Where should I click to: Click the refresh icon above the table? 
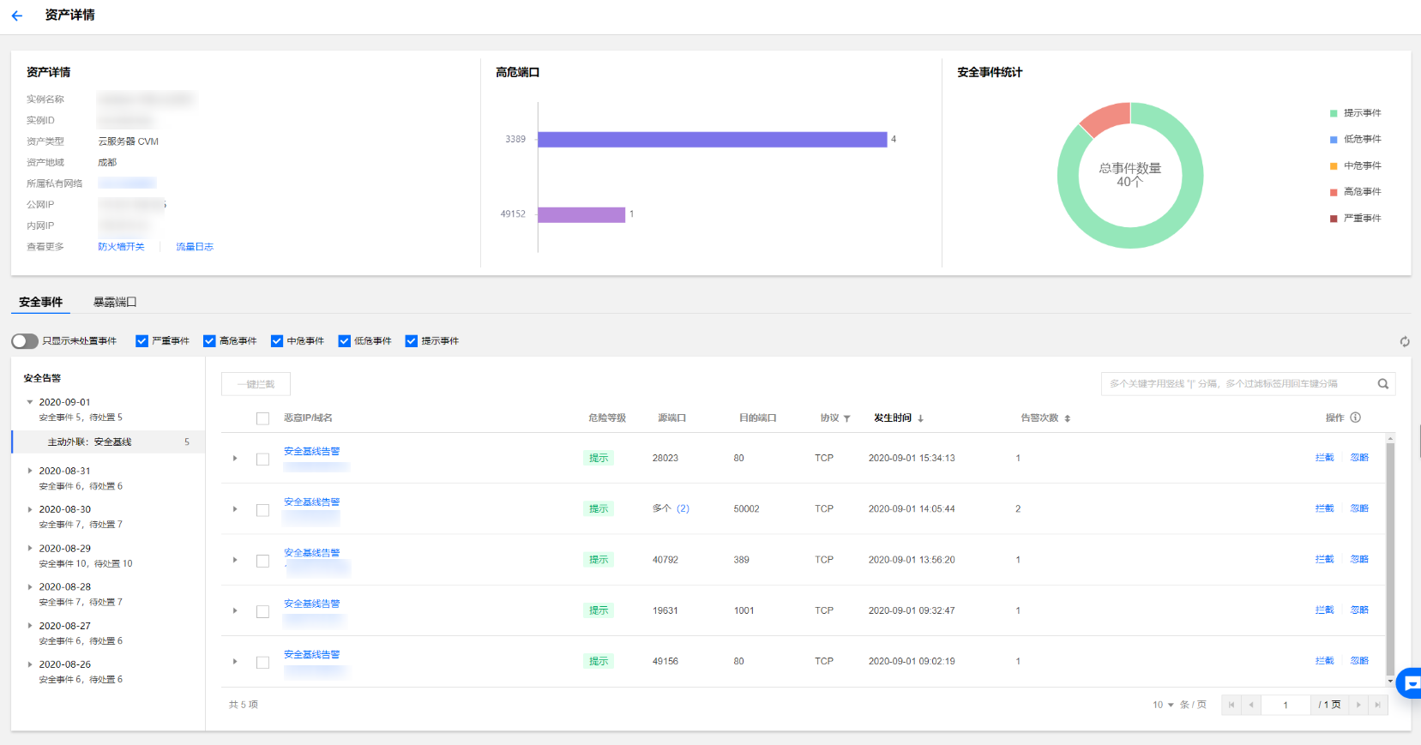(x=1405, y=341)
